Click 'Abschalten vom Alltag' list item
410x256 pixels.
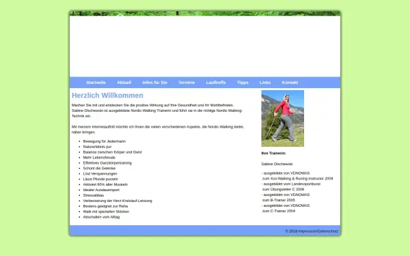click(101, 217)
